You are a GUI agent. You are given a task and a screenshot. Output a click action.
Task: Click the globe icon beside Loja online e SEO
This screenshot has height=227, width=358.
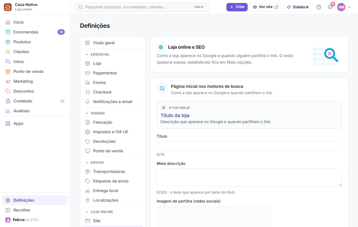pos(161,47)
